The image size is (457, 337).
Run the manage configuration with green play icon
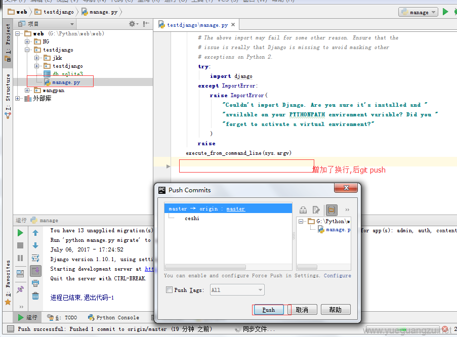pos(445,12)
